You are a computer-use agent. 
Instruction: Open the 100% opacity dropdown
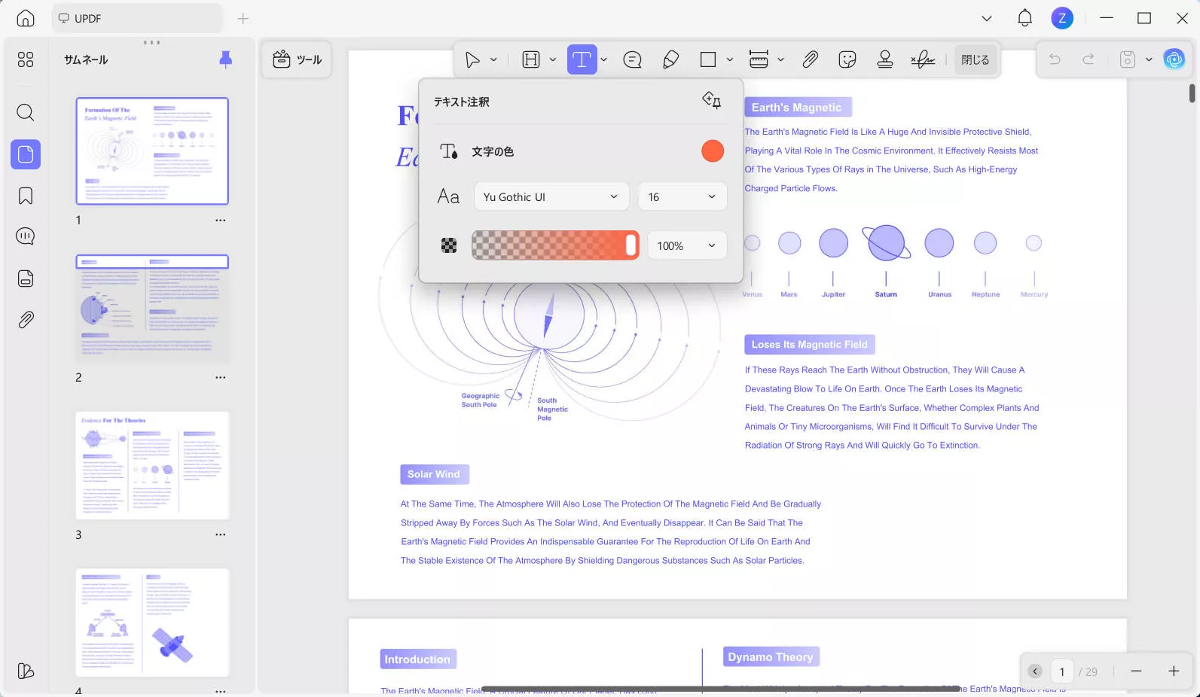point(687,245)
